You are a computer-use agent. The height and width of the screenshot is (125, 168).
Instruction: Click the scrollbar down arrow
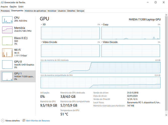point(166,115)
